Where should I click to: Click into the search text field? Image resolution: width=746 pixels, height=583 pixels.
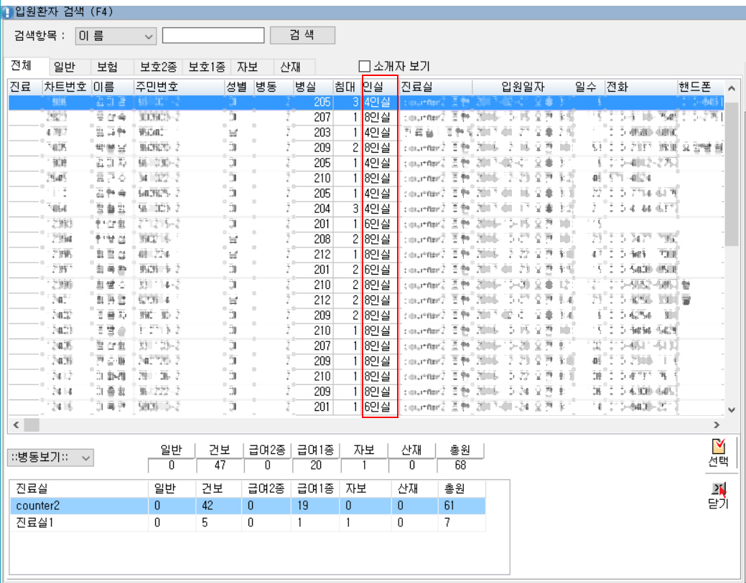click(213, 36)
